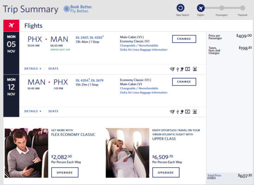The image size is (254, 185).
Task: Click the Wi-Fi icon on the PHX to MAN flight
Action: [172, 69]
